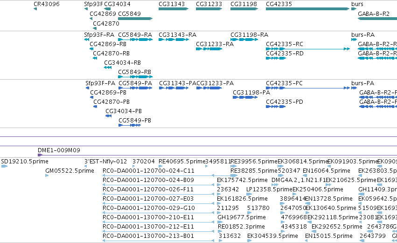Viewport: 397px width, 243px height.
Task: Click the CG31233-RA transcript label
Action: click(x=215, y=44)
